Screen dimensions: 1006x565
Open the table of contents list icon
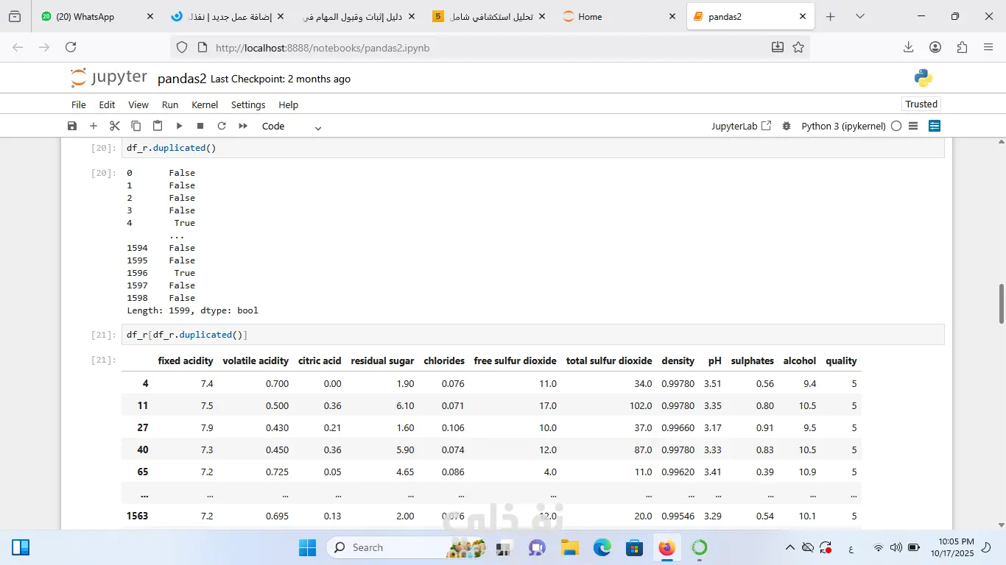913,126
